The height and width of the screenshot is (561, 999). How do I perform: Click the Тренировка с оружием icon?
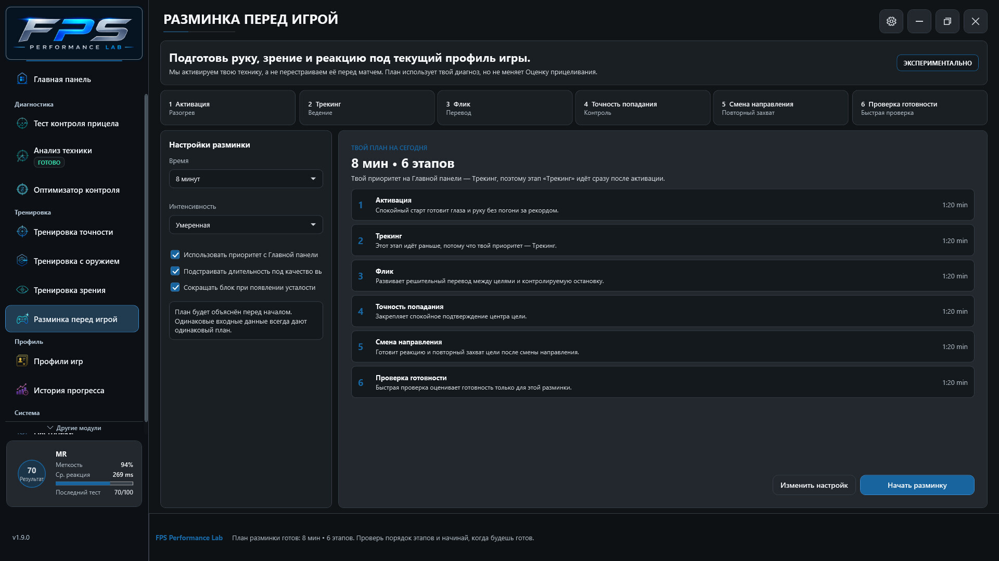(22, 261)
